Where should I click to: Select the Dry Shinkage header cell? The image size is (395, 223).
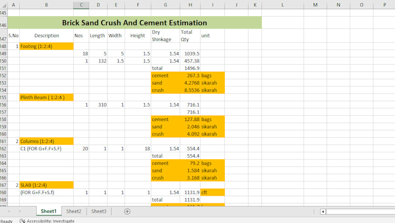point(166,36)
